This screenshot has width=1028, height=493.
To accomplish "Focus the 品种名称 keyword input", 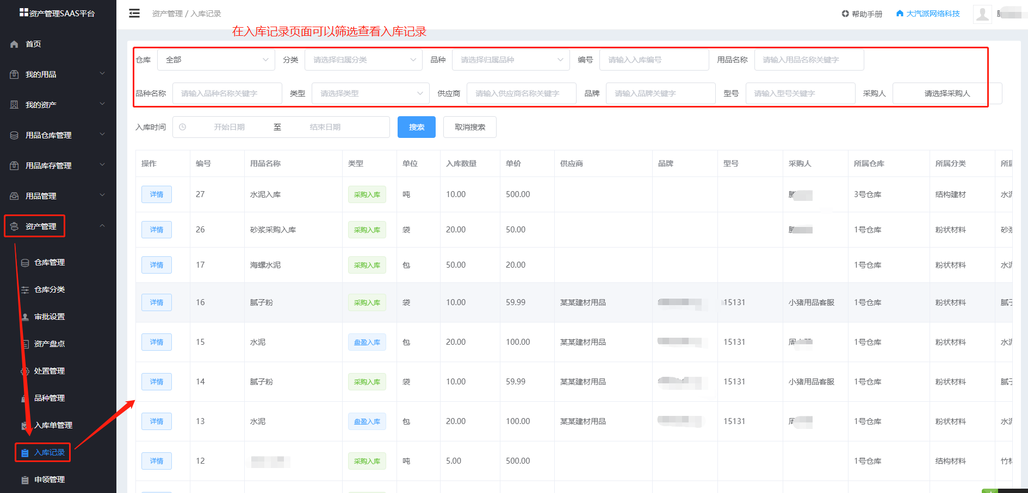I will (x=227, y=93).
